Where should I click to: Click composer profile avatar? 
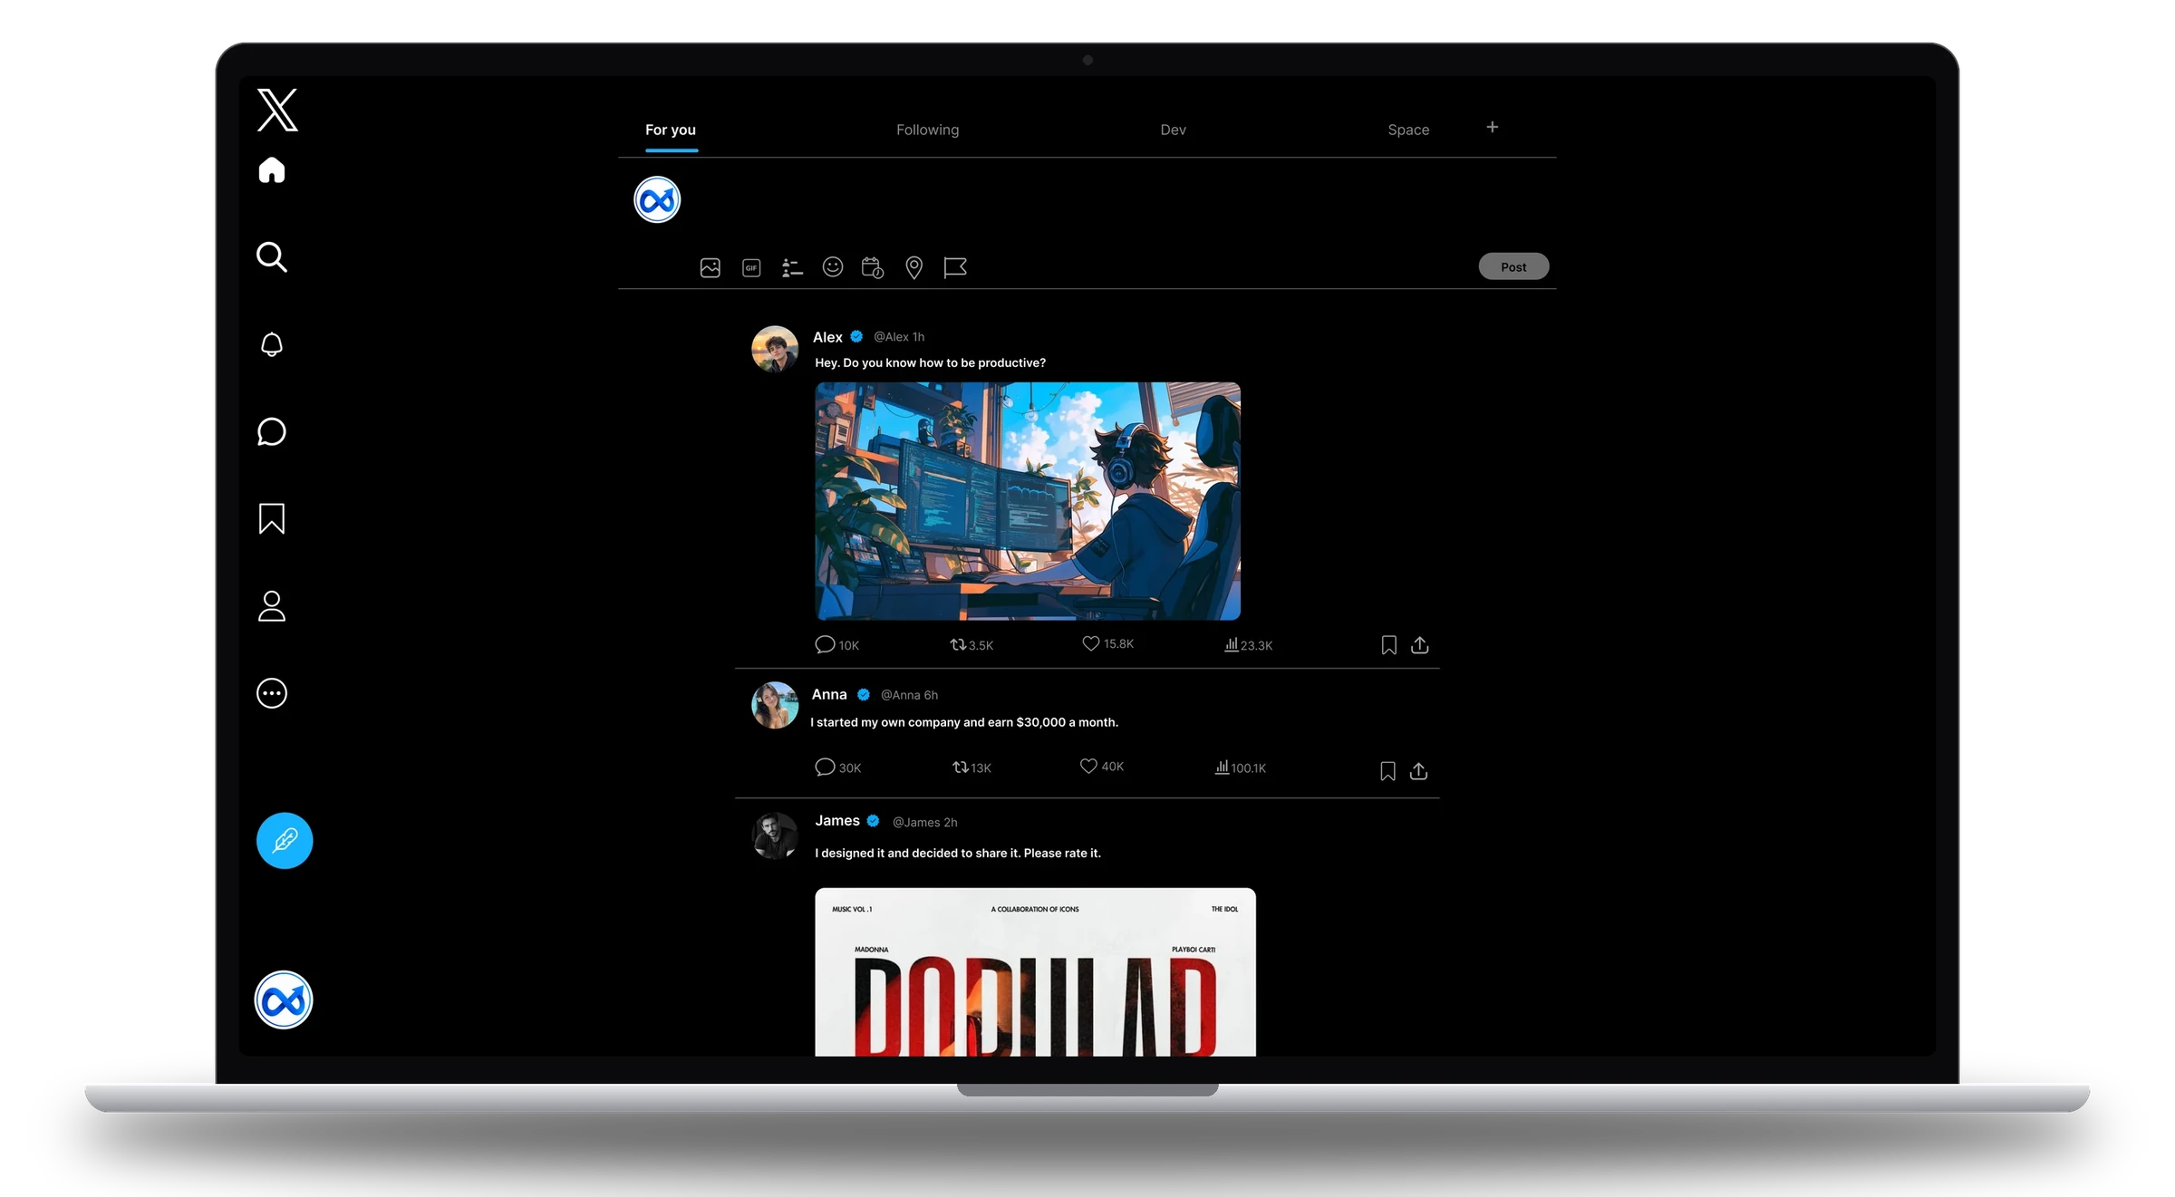(x=657, y=200)
